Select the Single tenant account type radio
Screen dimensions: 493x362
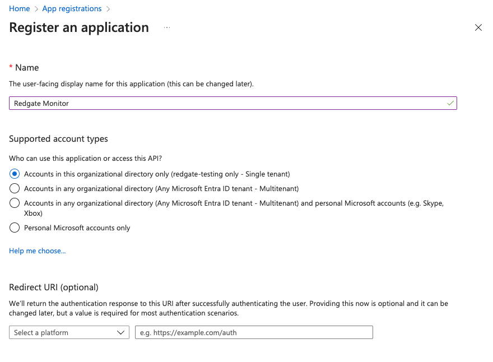click(x=15, y=174)
